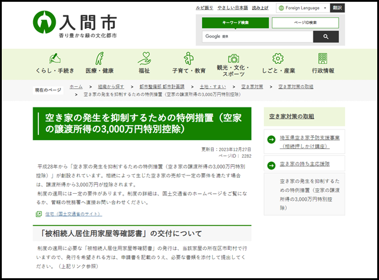The height and width of the screenshot is (280, 379).
Task: Click the ルビ振り link
Action: 204,8
